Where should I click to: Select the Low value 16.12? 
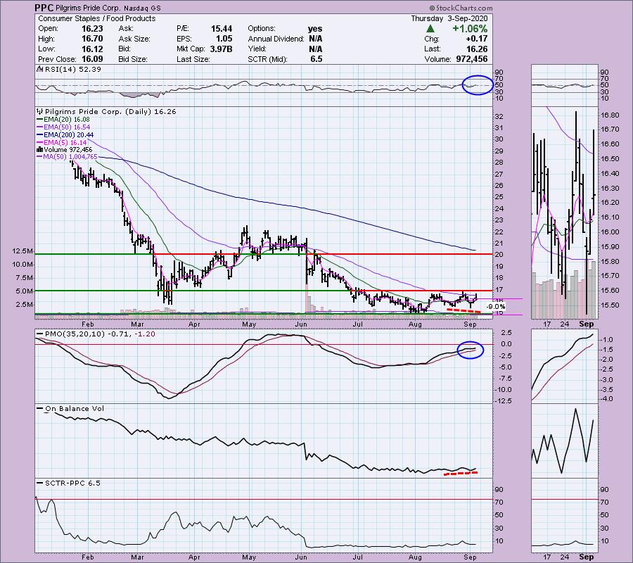pyautogui.click(x=92, y=49)
